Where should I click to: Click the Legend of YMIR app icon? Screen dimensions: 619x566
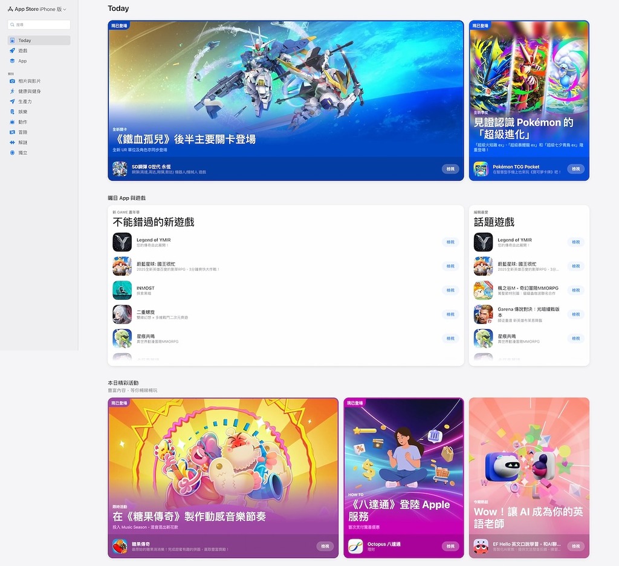pos(122,242)
